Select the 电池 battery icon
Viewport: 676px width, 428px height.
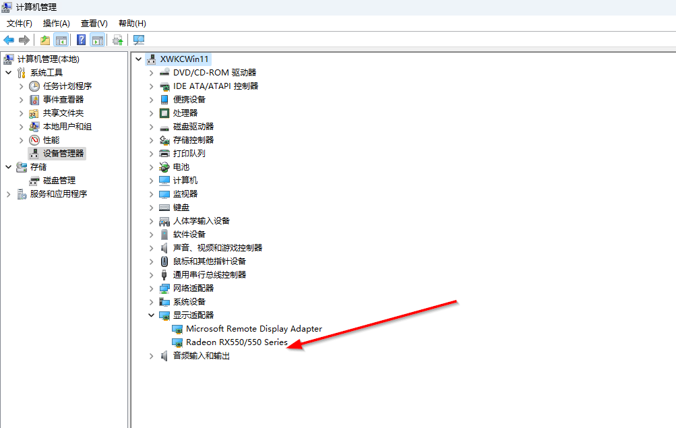coord(164,166)
